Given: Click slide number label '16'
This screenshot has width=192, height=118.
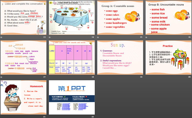Looking at the screenshot, I should pyautogui.click(x=190, y=37).
